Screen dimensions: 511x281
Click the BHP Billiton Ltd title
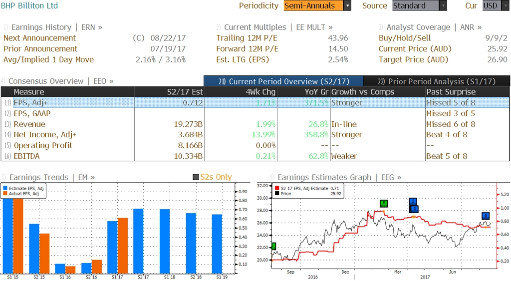[x=29, y=5]
